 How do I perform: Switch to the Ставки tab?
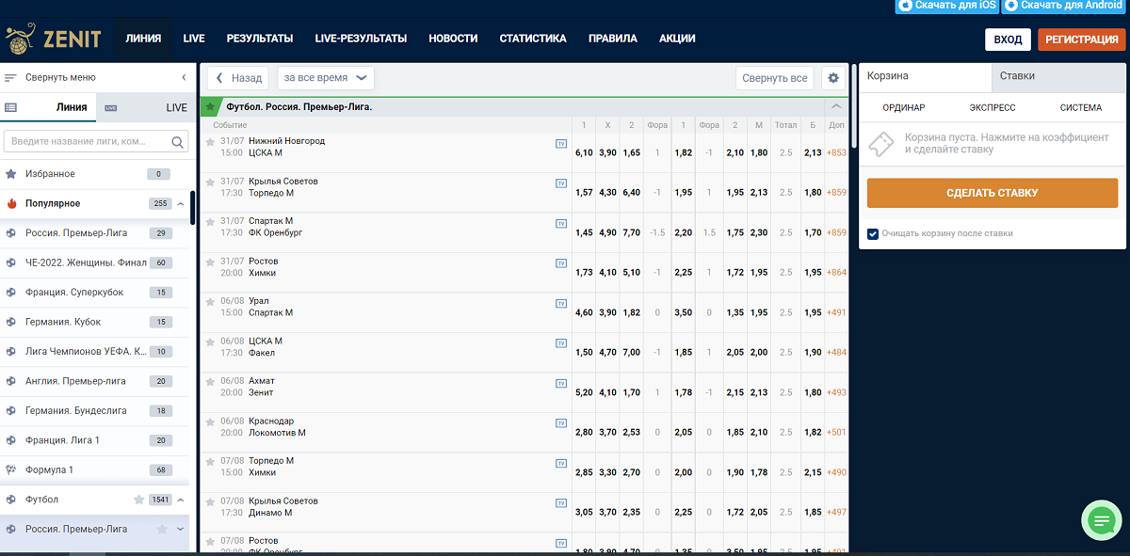1017,76
